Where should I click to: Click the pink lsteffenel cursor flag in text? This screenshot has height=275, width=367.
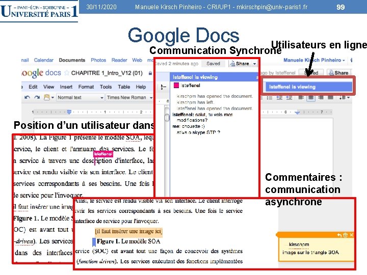click(x=103, y=154)
